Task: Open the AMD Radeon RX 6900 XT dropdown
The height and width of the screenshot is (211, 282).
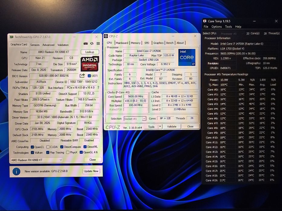Action: point(37,160)
